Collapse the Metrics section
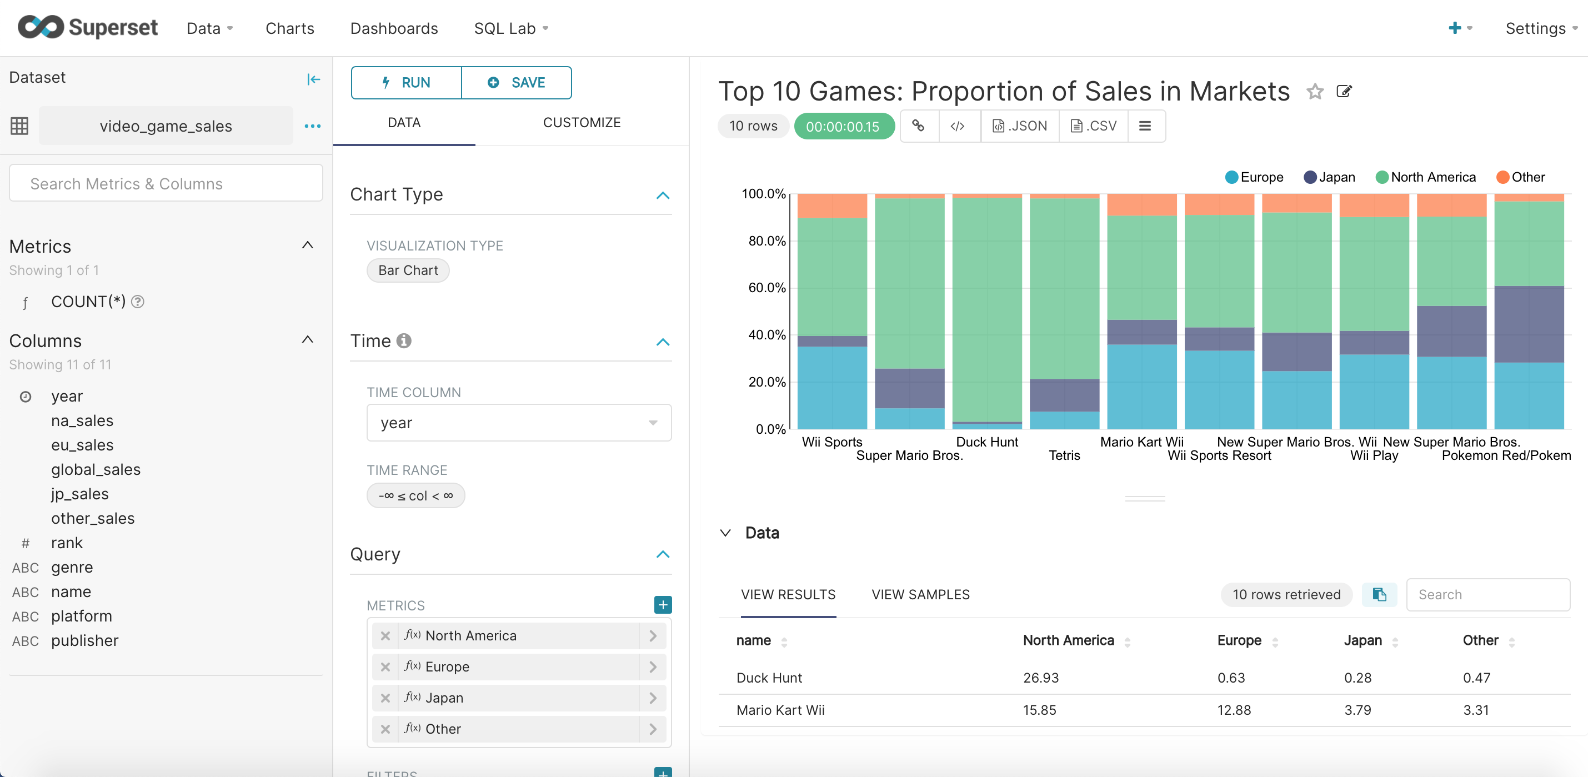Viewport: 1588px width, 777px height. coord(308,245)
